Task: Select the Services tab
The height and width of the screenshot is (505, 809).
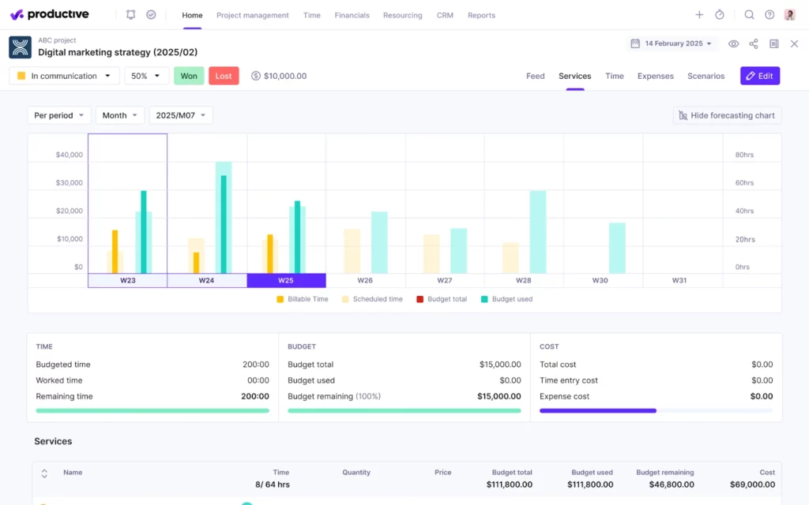Action: click(x=575, y=76)
